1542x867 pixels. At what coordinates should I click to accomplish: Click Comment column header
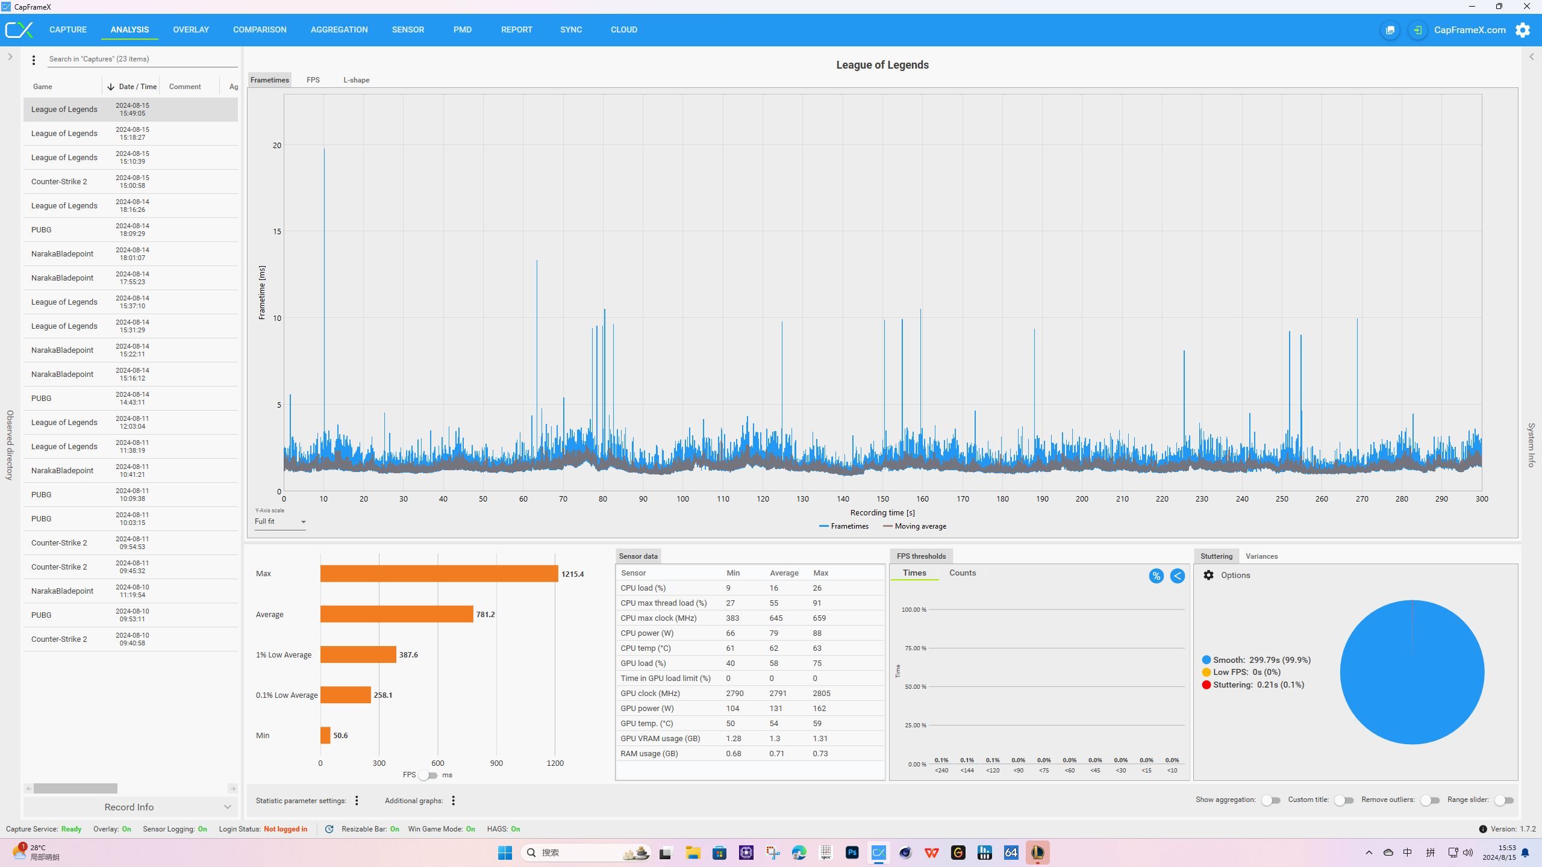[185, 87]
